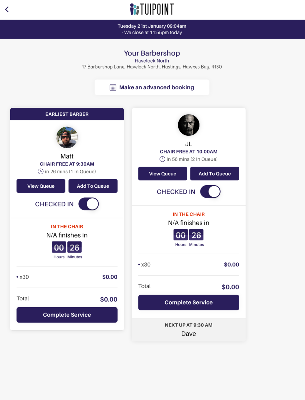Toggle Matt's Checked In switch off
The image size is (305, 400).
(x=89, y=204)
